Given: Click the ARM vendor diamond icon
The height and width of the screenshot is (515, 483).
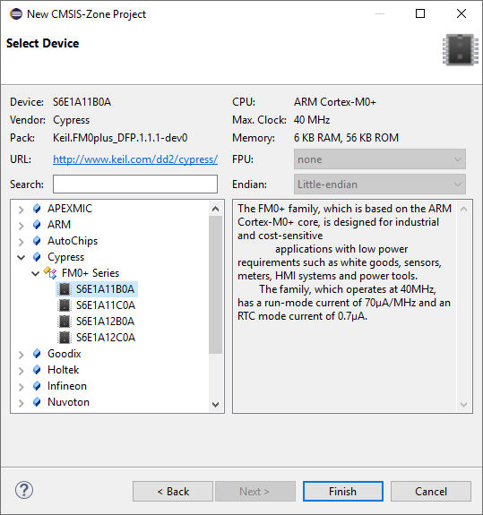Looking at the screenshot, I should pyautogui.click(x=37, y=225).
